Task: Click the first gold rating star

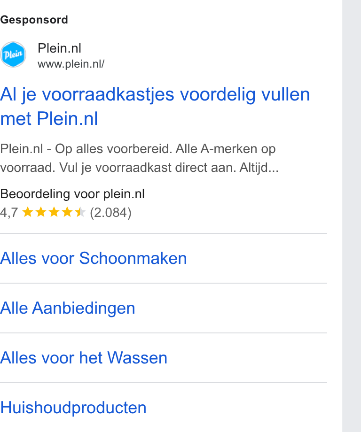Action: pyautogui.click(x=28, y=212)
